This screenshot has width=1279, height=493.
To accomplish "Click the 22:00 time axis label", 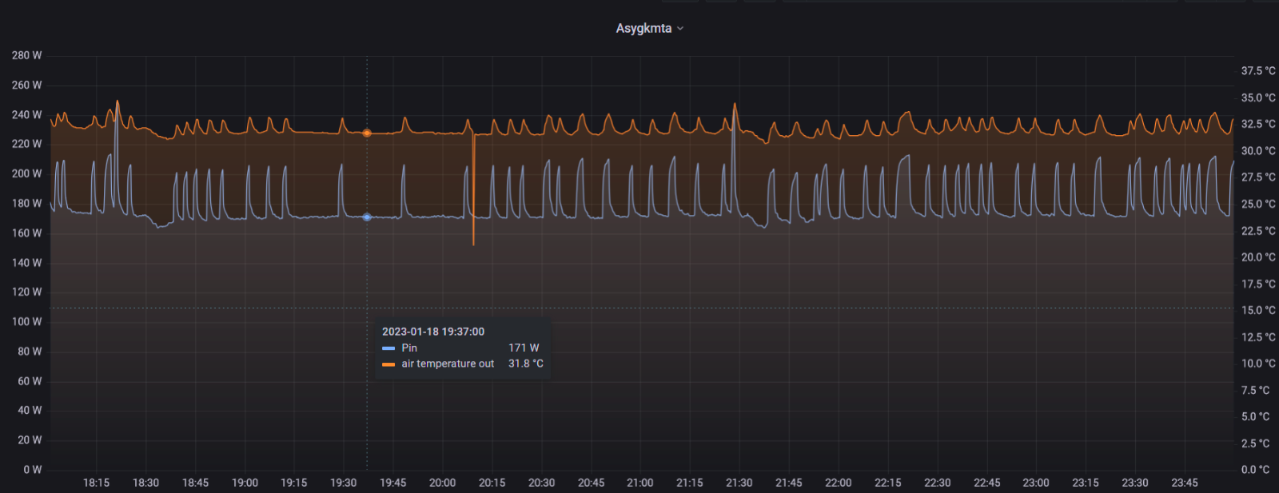I will (838, 483).
